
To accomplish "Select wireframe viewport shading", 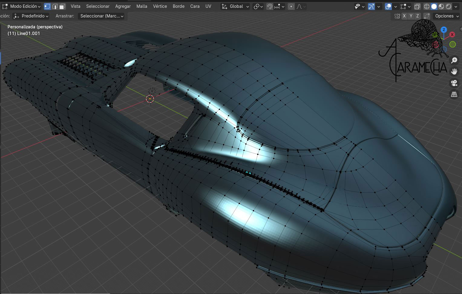I will pos(427,6).
